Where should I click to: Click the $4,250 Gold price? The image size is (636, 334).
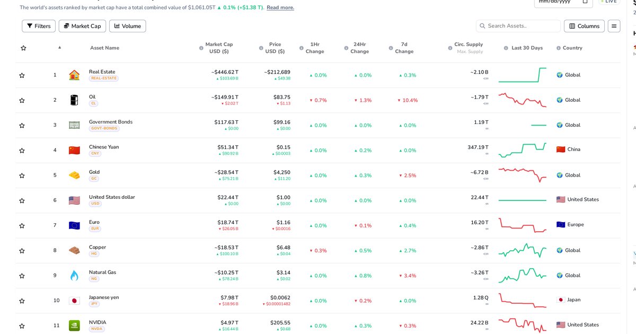coord(281,172)
